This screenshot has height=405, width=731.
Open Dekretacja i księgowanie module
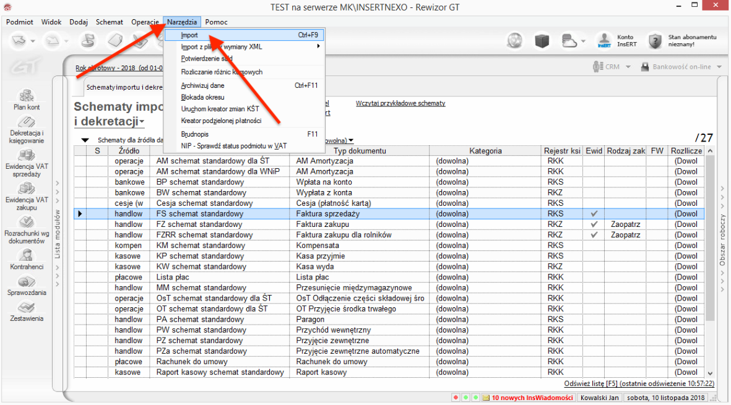[x=27, y=122]
